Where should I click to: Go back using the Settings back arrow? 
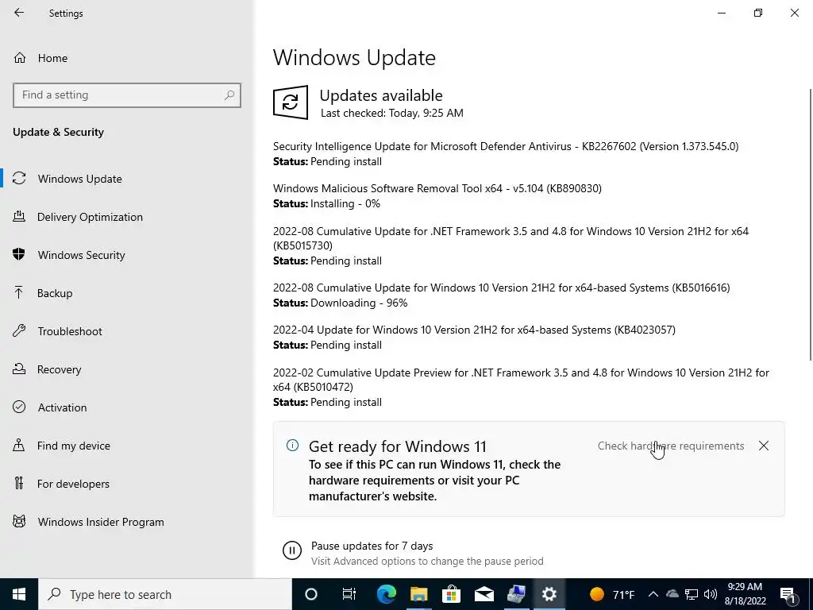click(x=19, y=13)
